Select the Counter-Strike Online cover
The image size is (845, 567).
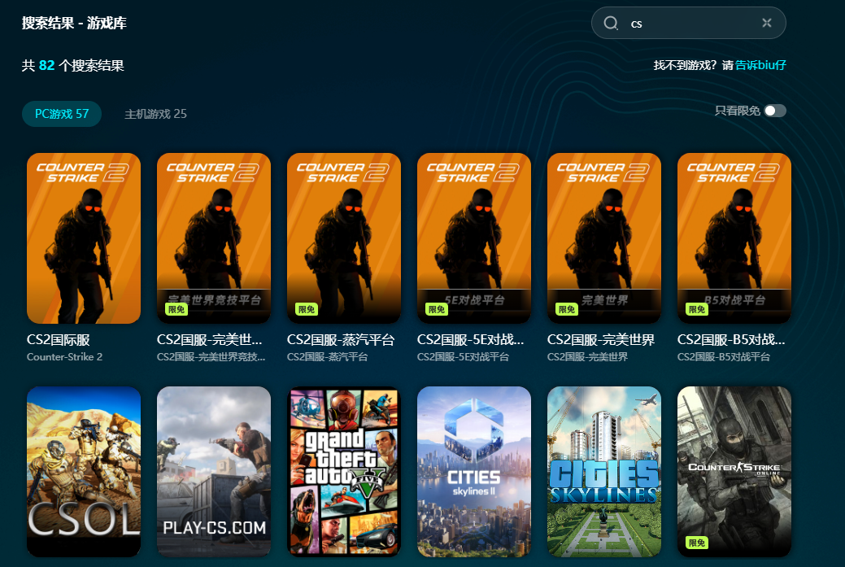[734, 472]
